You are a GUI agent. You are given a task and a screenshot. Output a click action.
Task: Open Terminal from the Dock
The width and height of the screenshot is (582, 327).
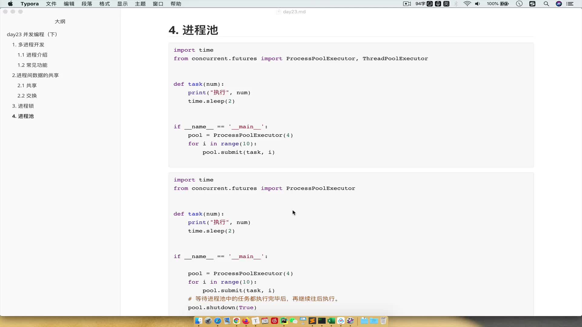coord(322,321)
